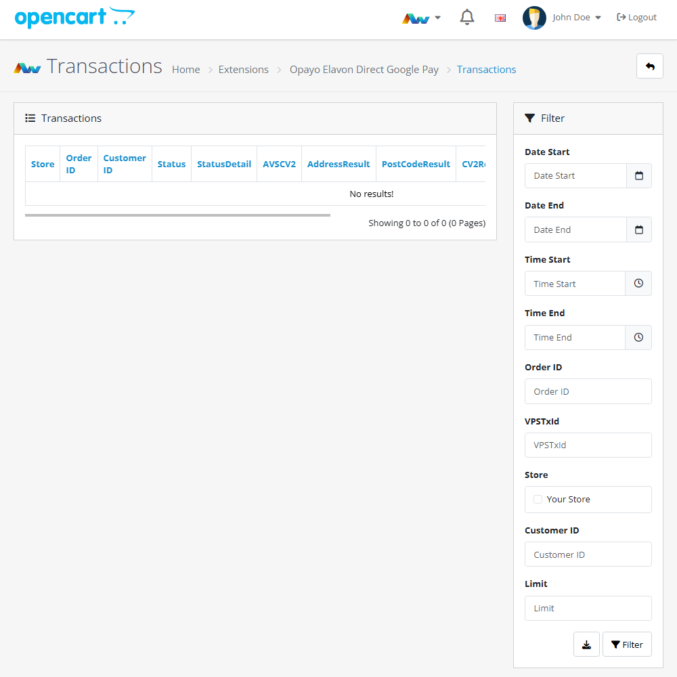Expand the John Doe user dropdown
Screen dimensions: 677x677
coord(562,18)
